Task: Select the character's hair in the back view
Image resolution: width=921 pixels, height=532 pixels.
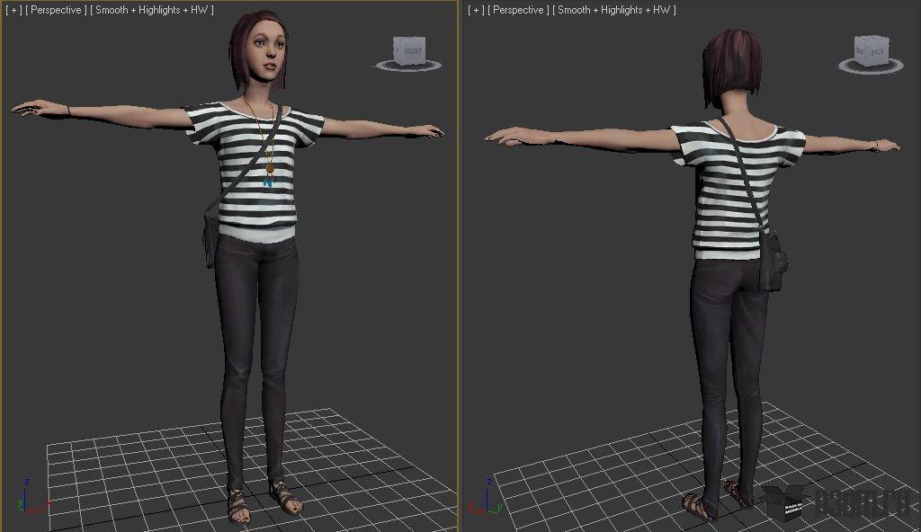Action: (x=730, y=67)
